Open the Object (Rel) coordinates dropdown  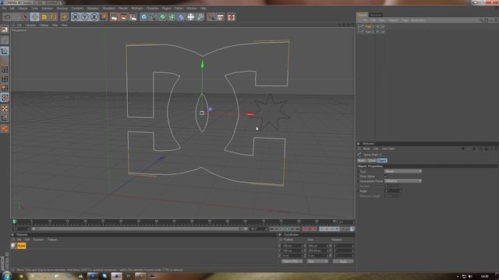pos(292,261)
